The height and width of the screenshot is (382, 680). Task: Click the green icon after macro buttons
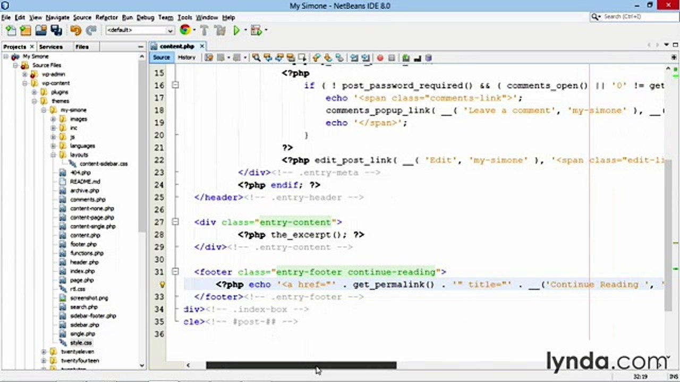click(x=406, y=57)
